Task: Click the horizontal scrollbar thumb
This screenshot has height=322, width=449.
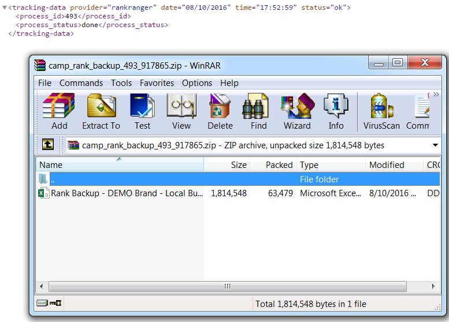Action: 227,286
